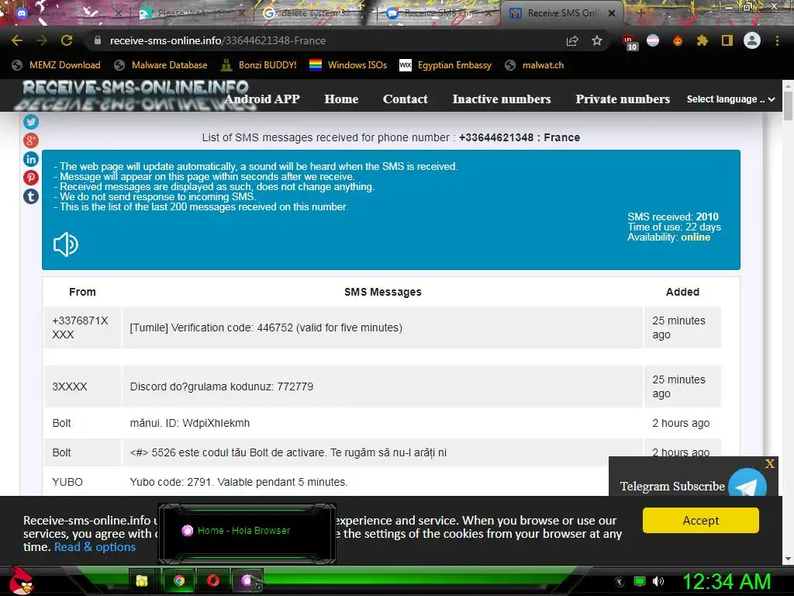Open the Bonzi BUDDY! bookmark

point(259,65)
